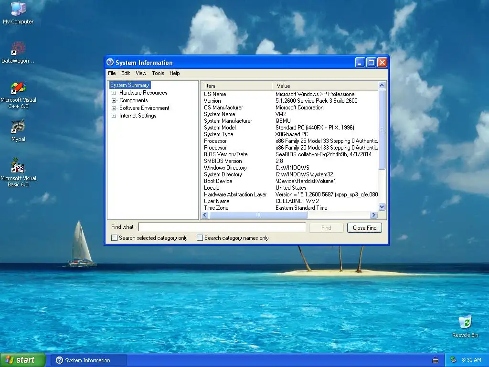Viewport: 489px width, 367px height.
Task: Click the Find what input field
Action: pos(222,227)
